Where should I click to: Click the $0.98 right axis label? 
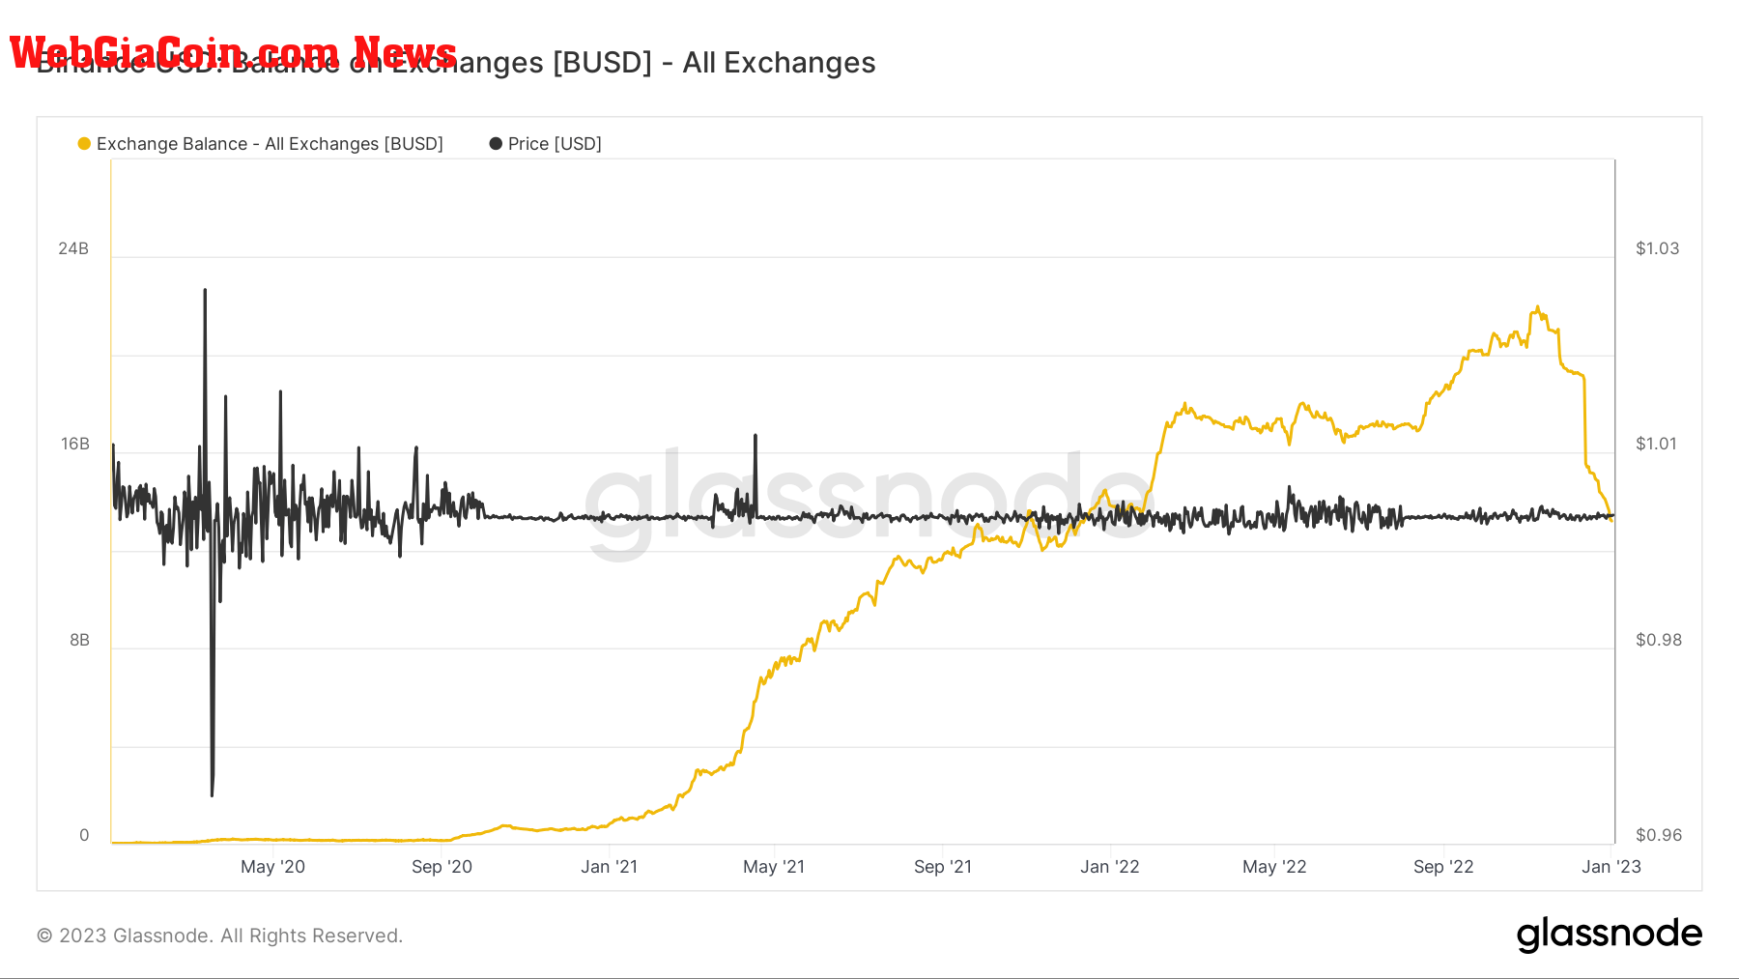coord(1658,640)
